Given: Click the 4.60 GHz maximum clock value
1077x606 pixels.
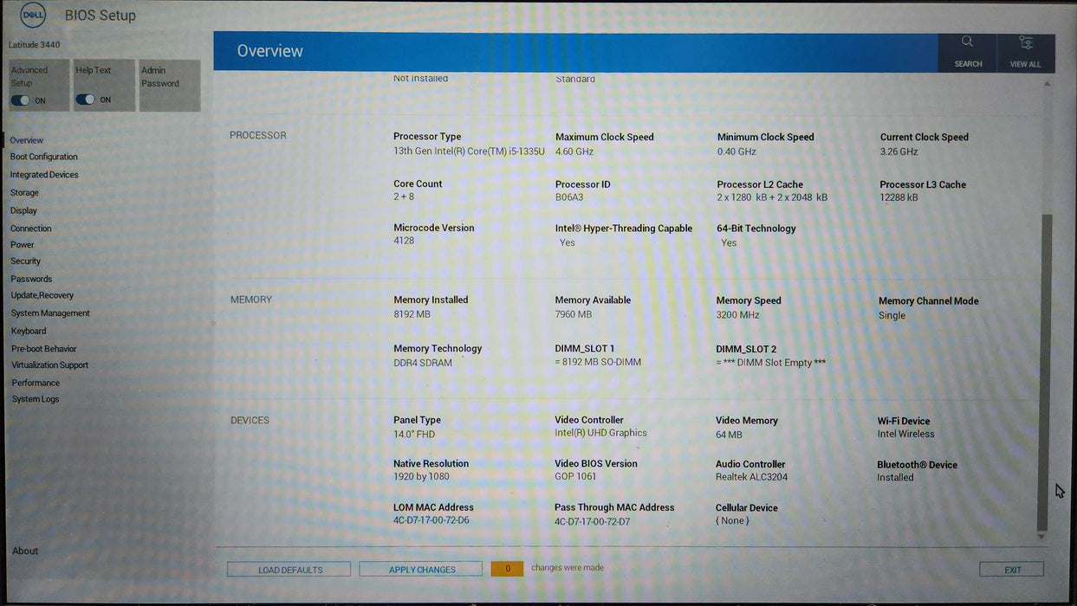Looking at the screenshot, I should pyautogui.click(x=574, y=151).
